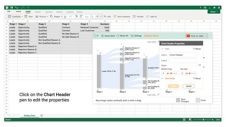This screenshot has height=127, width=226.
Task: Open the How-to video dropdown
Action: (197, 36)
